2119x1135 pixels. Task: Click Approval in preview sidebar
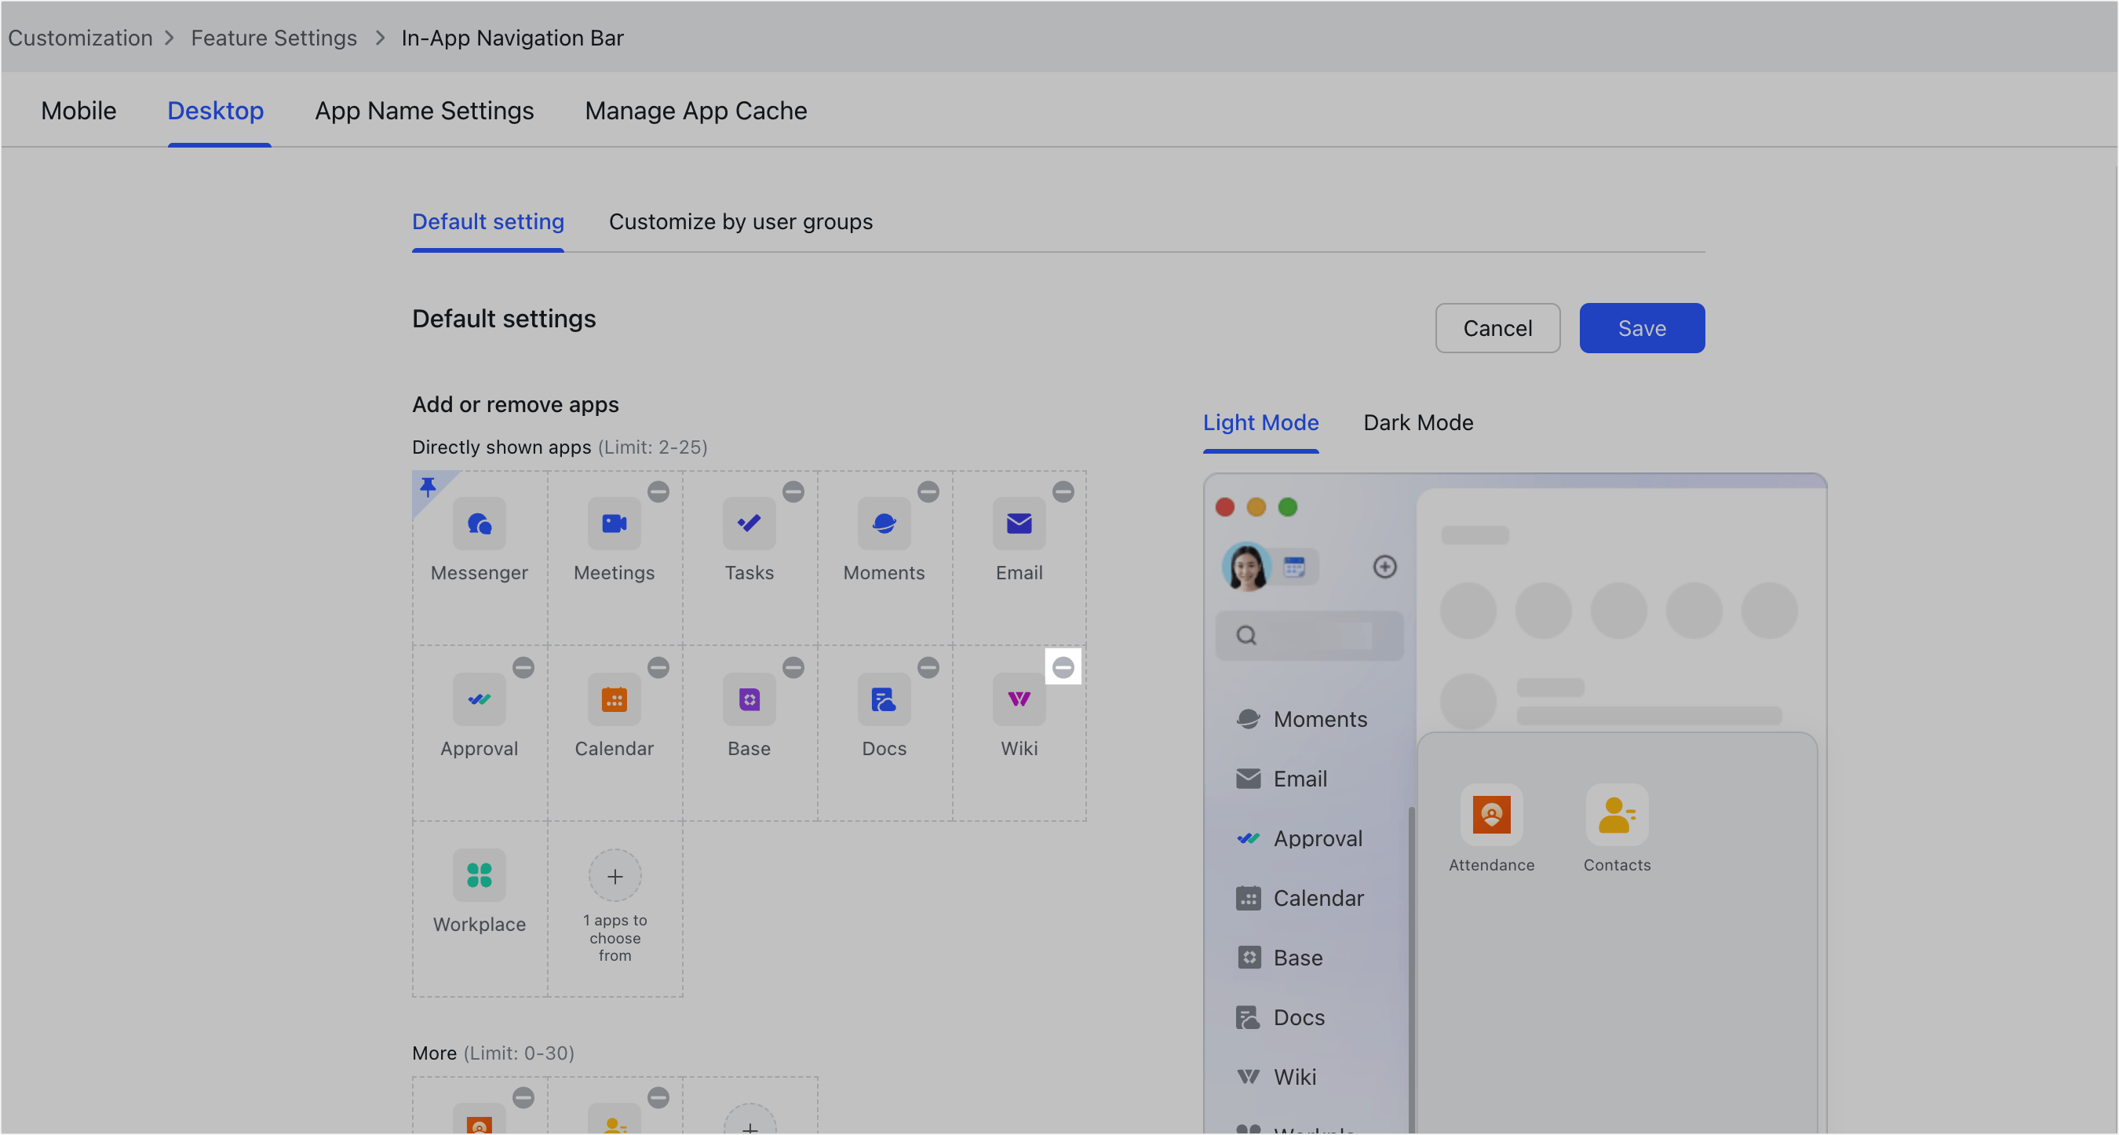point(1299,838)
